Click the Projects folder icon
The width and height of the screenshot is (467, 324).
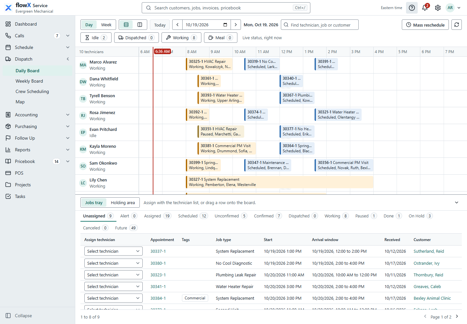coord(8,185)
